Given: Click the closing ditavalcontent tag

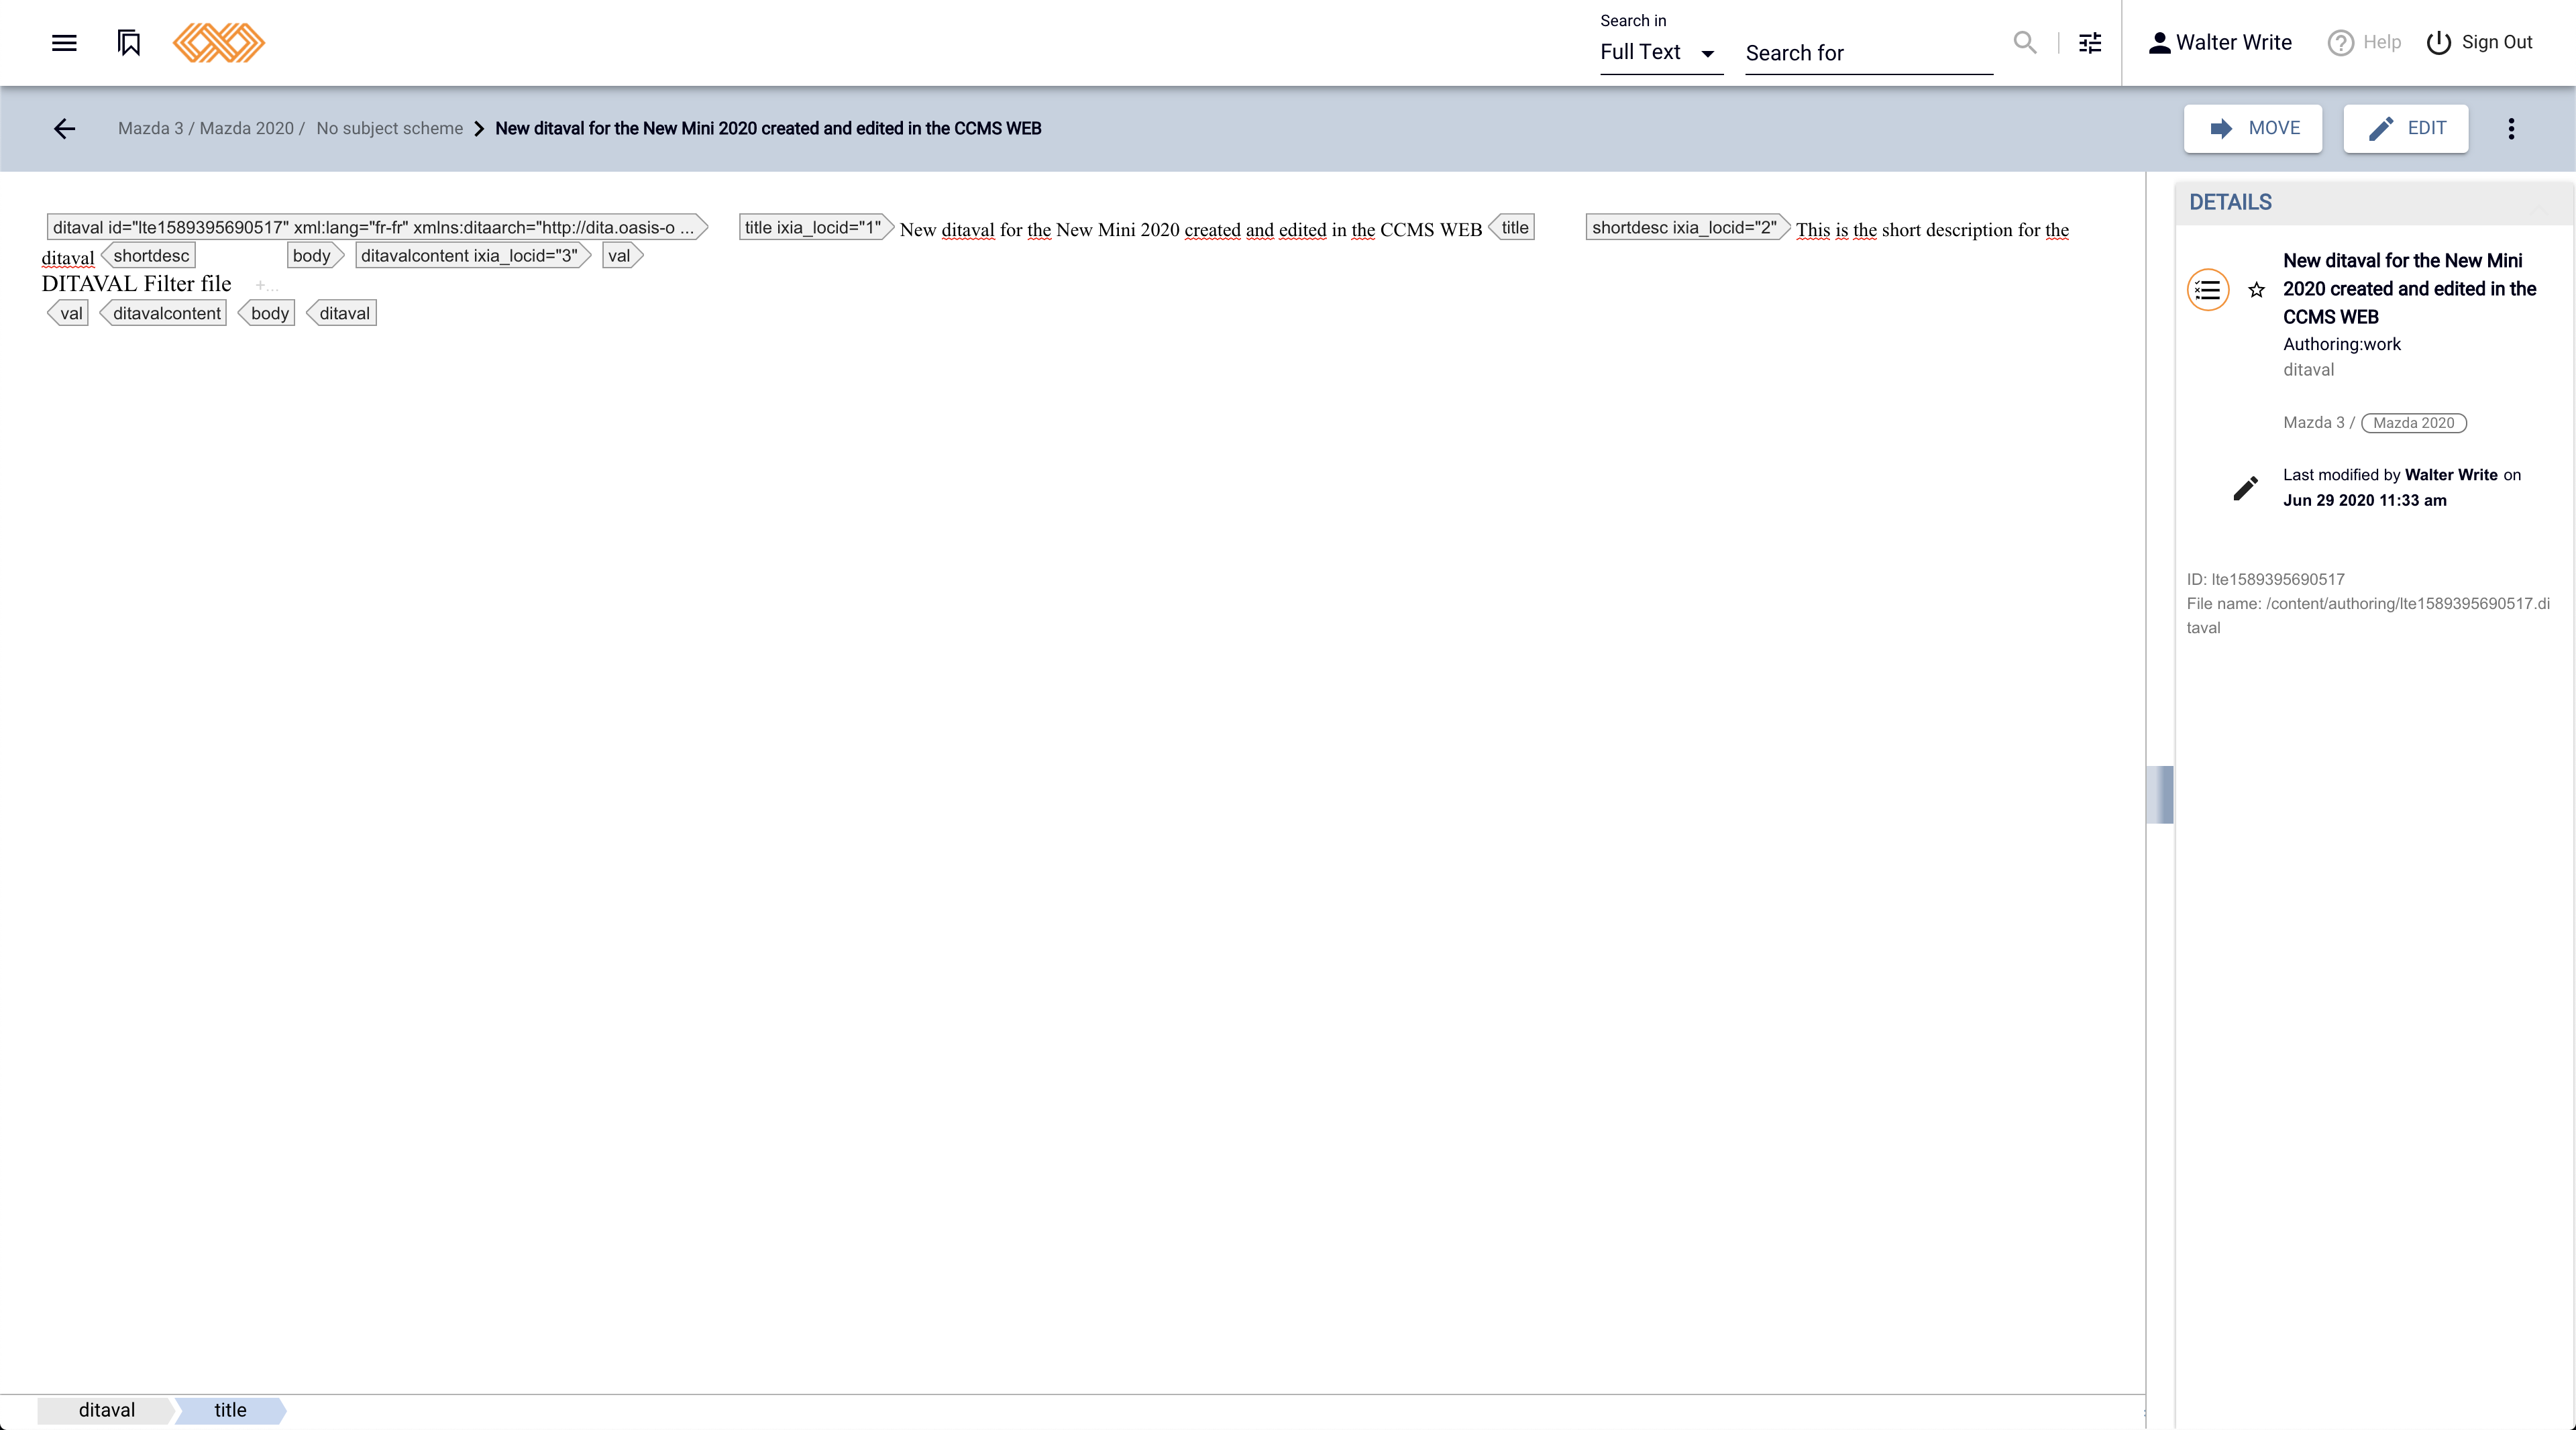Looking at the screenshot, I should (163, 314).
